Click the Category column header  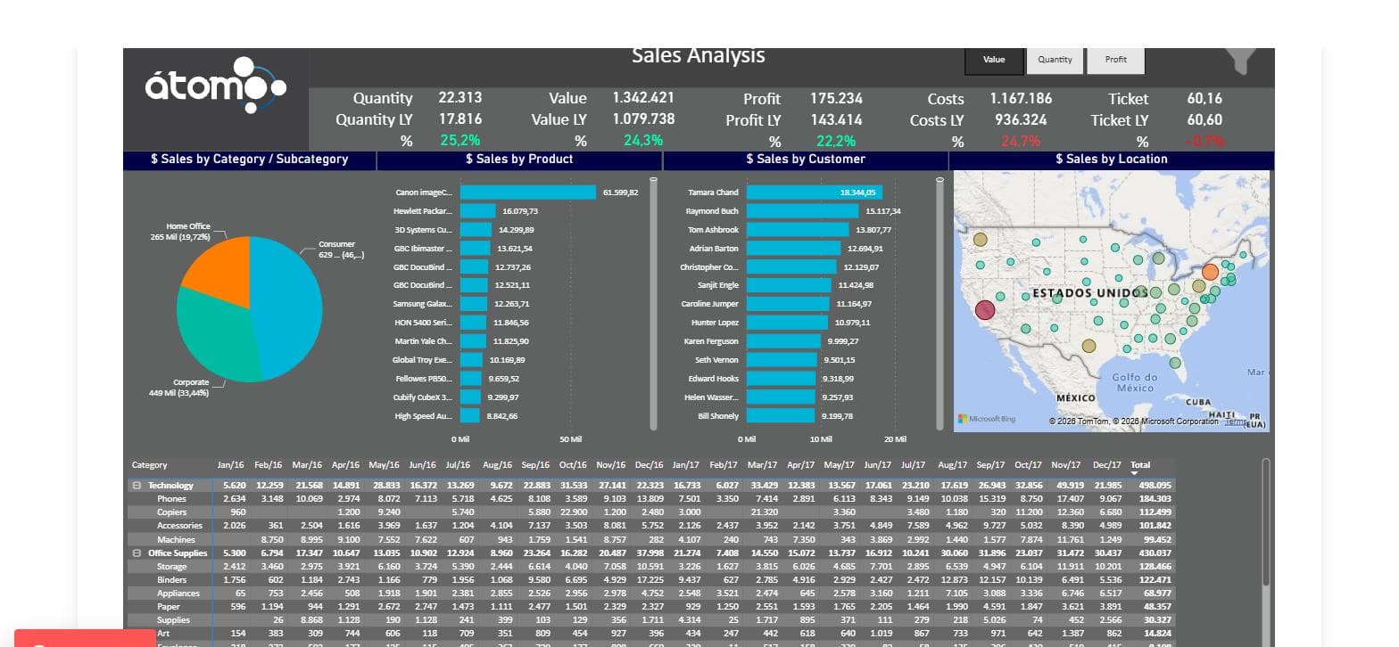pyautogui.click(x=149, y=465)
